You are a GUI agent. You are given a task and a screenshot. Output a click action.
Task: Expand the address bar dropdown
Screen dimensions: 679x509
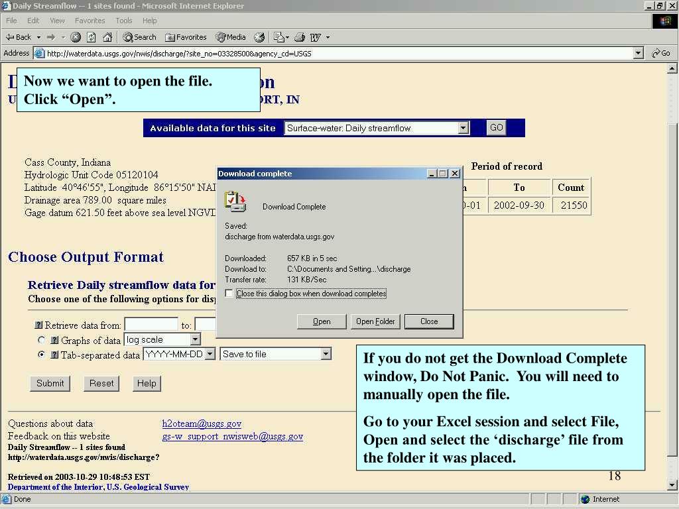pos(638,53)
